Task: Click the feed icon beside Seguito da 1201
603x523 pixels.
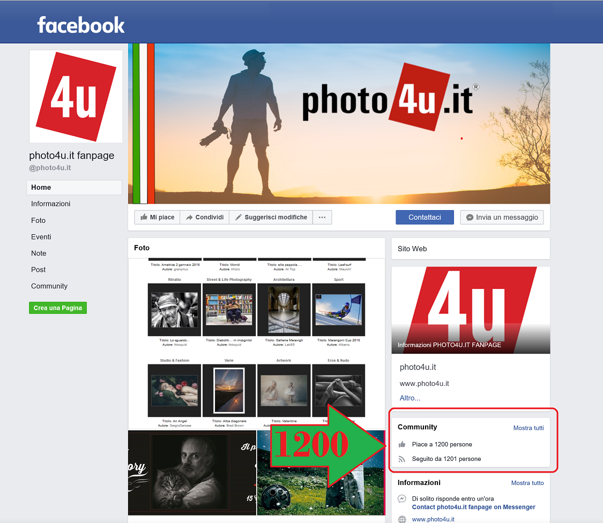Action: (402, 459)
